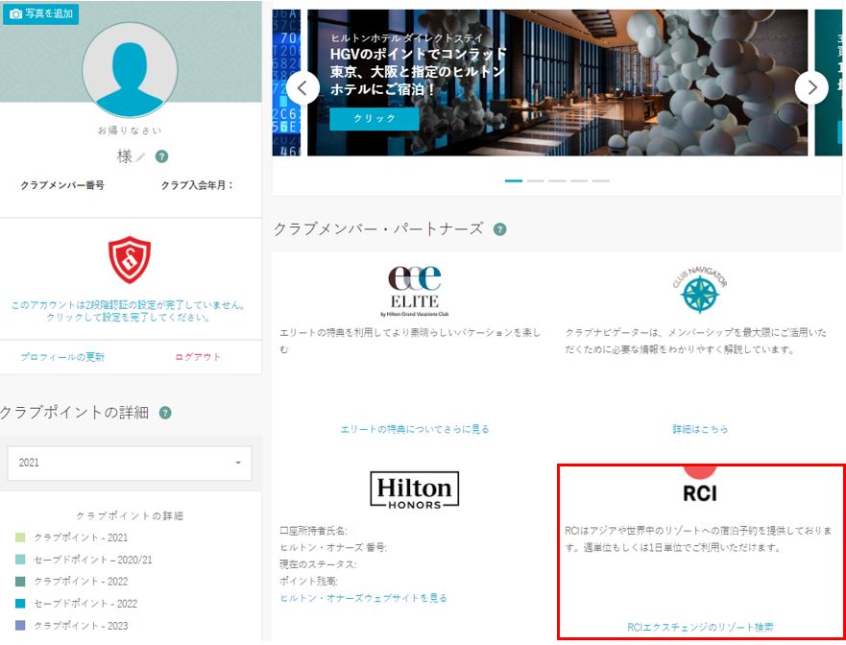Open the Conrad hotel banner image
The height and width of the screenshot is (645, 846).
(557, 84)
